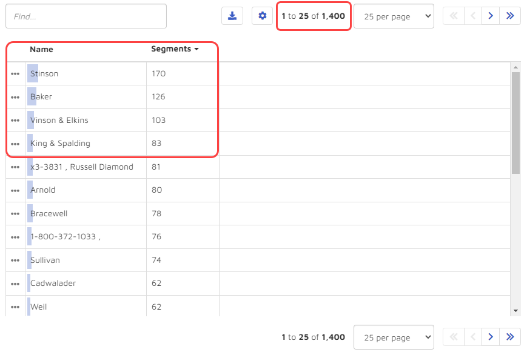The image size is (527, 352).
Task: Open the row menu for Cadwalader
Action: point(15,284)
